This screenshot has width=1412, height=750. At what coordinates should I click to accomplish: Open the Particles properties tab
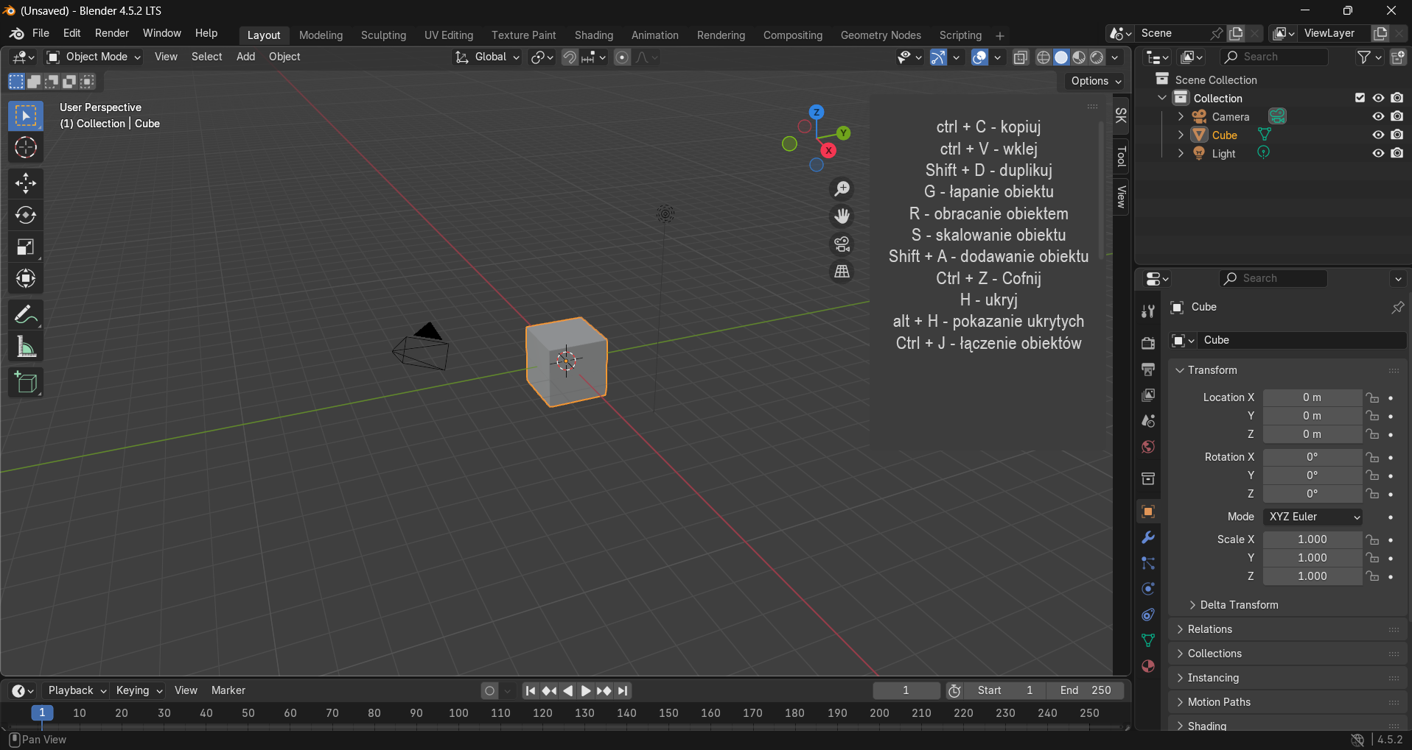coord(1148,563)
